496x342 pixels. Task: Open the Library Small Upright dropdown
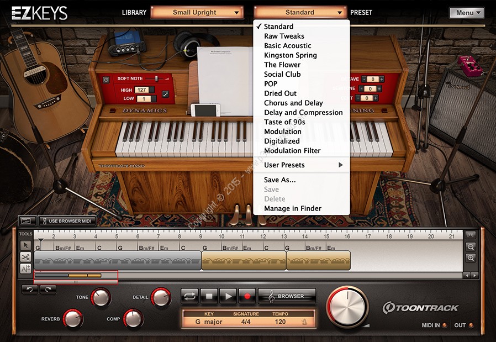(x=197, y=12)
